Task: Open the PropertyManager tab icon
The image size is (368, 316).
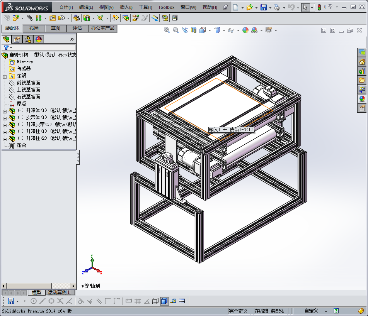Action: pyautogui.click(x=17, y=39)
